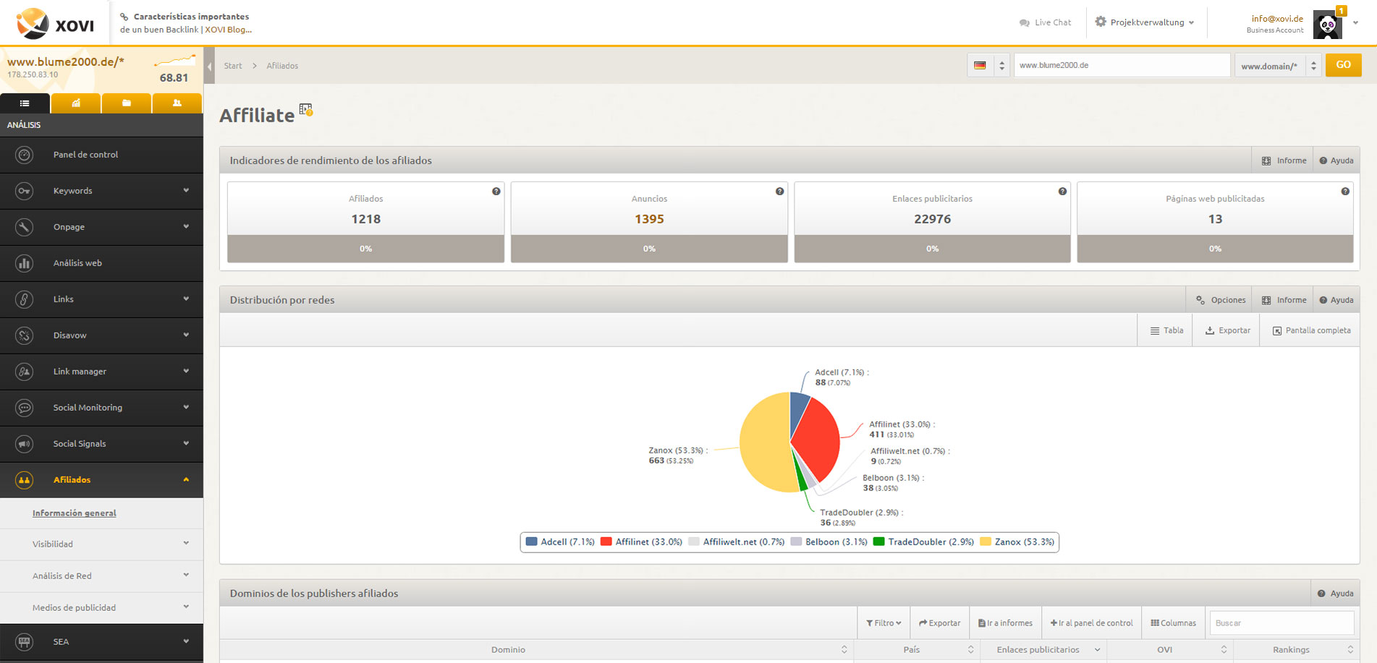Open Opciones in Distribución por redes

point(1221,300)
